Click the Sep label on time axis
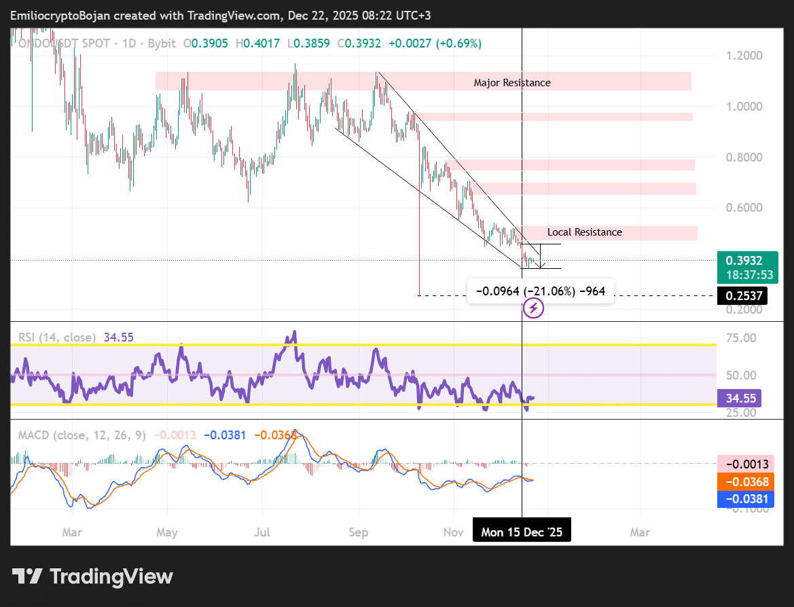Image resolution: width=794 pixels, height=607 pixels. 358,532
